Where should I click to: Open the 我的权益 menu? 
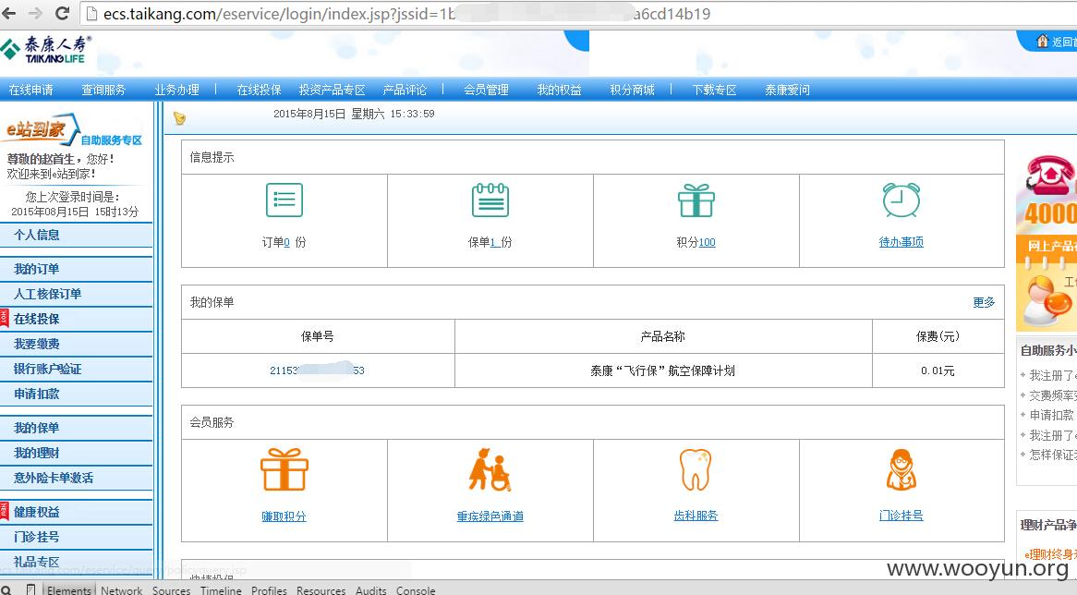click(559, 90)
